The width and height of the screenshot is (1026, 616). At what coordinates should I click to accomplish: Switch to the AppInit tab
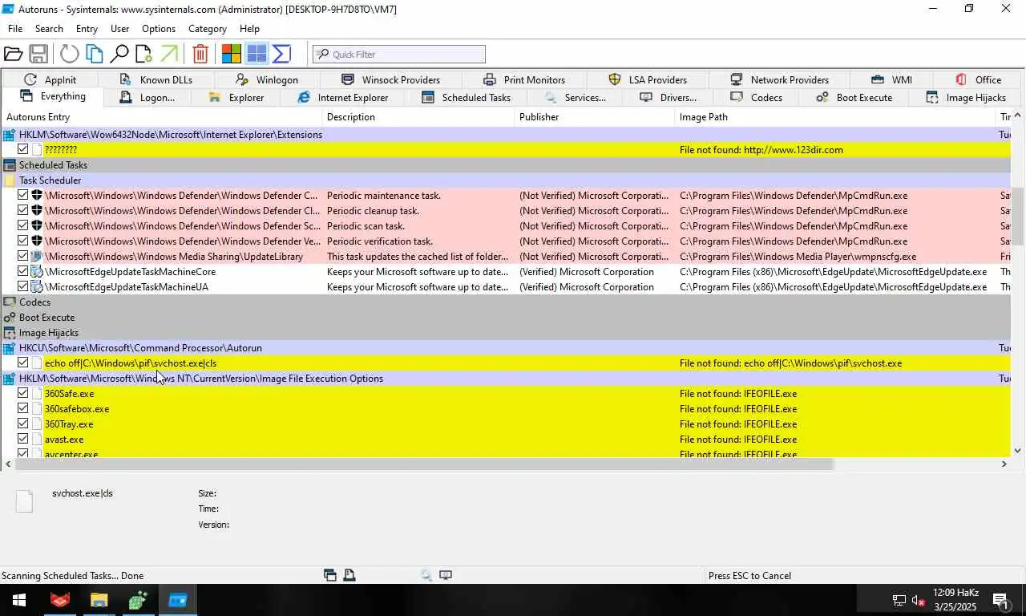[x=50, y=79]
